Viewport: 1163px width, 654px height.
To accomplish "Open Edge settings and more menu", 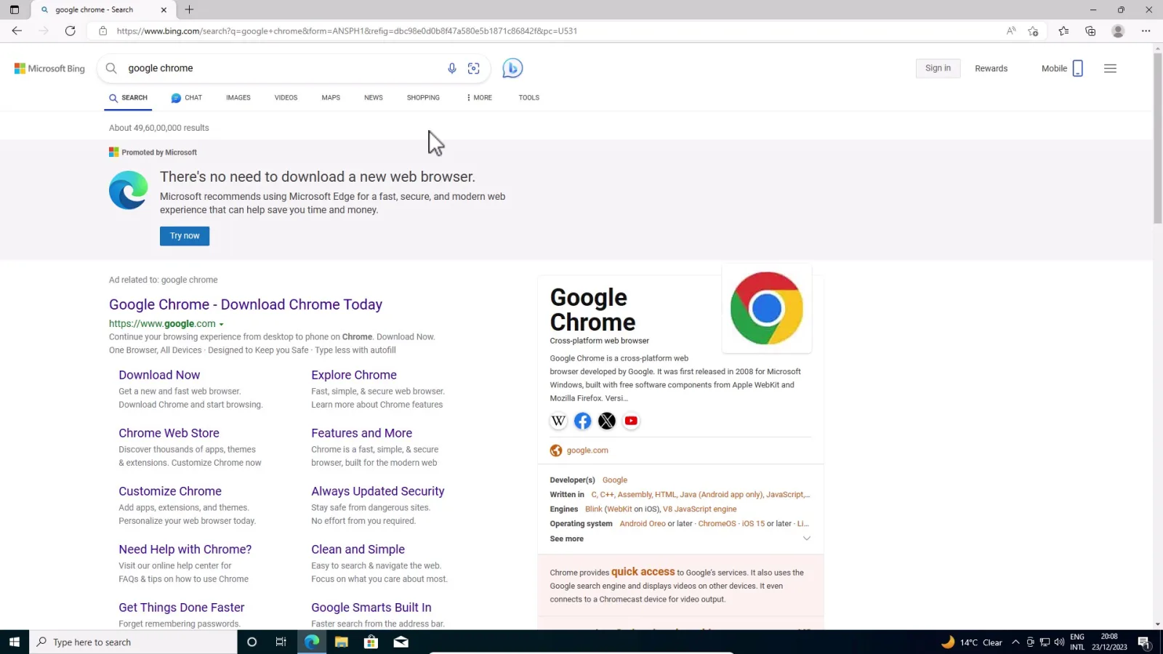I will click(x=1146, y=31).
